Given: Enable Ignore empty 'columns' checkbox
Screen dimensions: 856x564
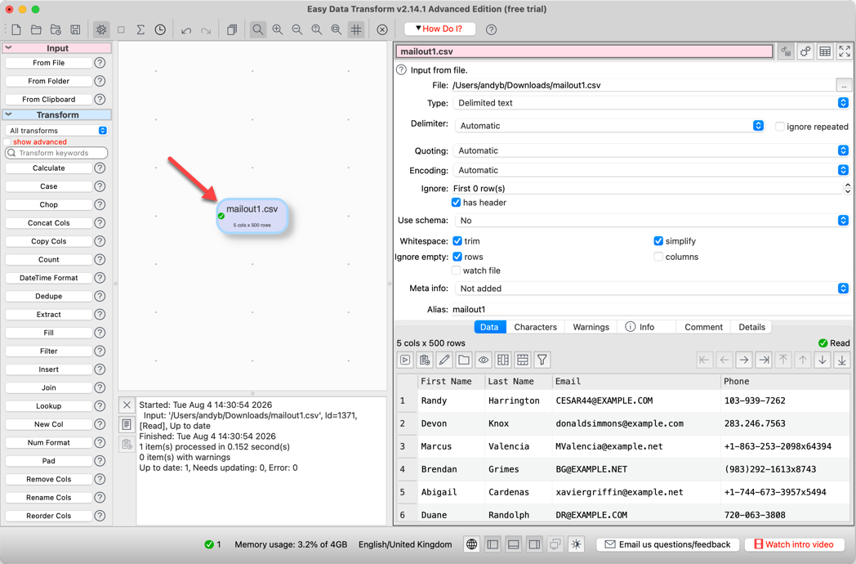Looking at the screenshot, I should pyautogui.click(x=658, y=257).
